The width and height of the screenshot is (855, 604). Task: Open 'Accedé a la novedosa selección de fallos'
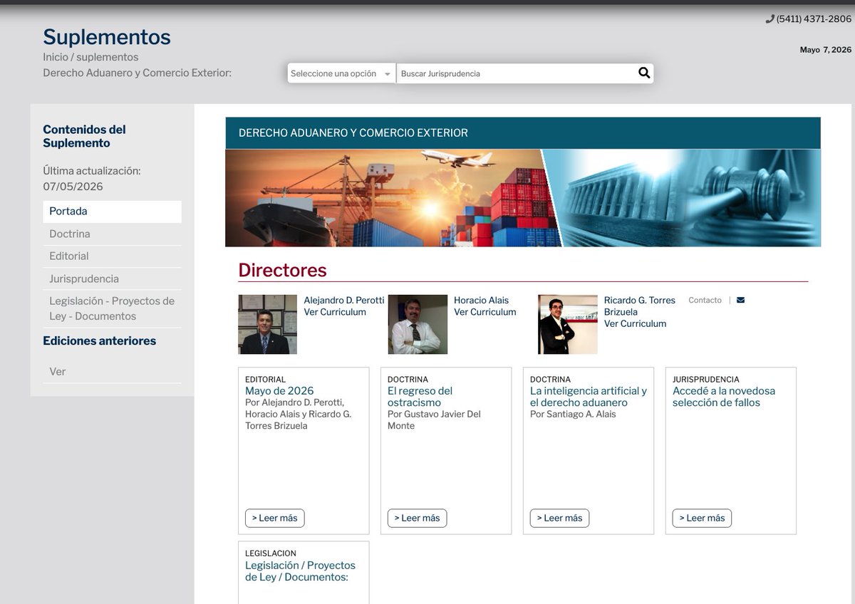click(724, 397)
